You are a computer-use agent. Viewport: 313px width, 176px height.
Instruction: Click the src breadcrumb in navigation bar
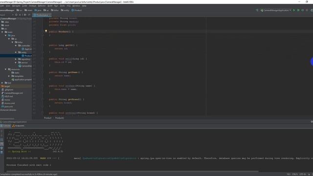(20, 10)
